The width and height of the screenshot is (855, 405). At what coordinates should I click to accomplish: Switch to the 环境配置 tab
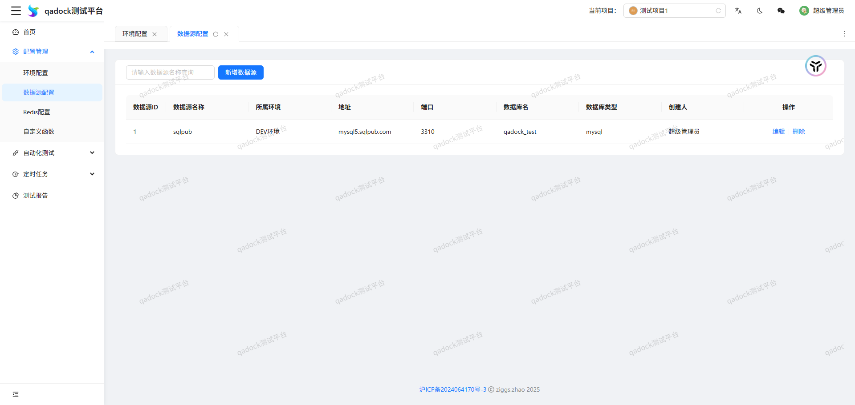click(135, 34)
